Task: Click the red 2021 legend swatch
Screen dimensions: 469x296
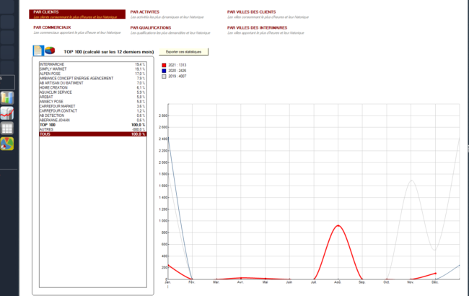Action: [164, 65]
